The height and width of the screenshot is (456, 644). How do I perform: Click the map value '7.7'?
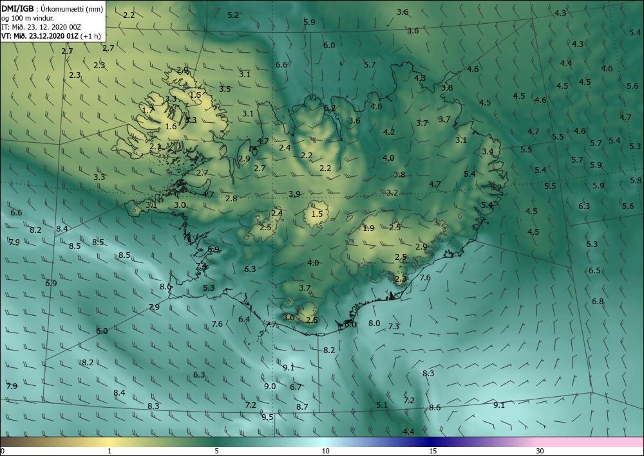tap(270, 324)
